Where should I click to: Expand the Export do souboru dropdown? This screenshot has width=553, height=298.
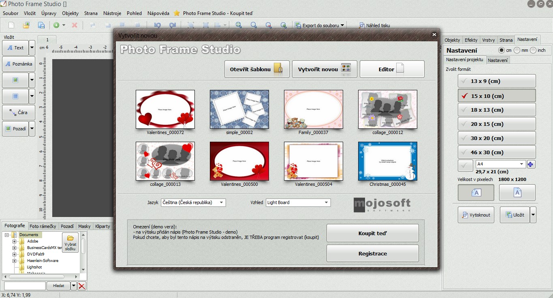click(x=342, y=25)
